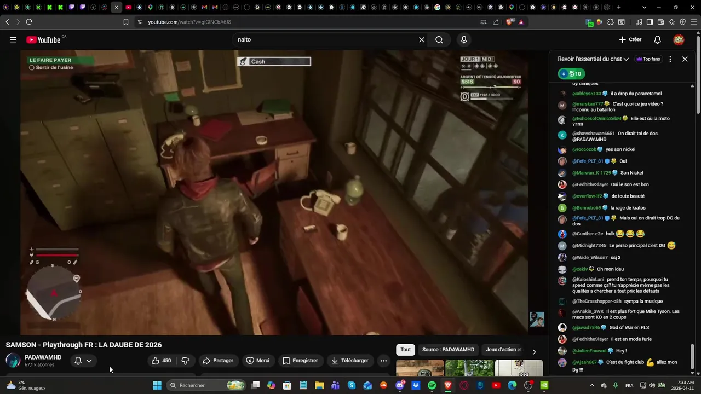The height and width of the screenshot is (394, 701).
Task: Dislike the video
Action: 185,361
